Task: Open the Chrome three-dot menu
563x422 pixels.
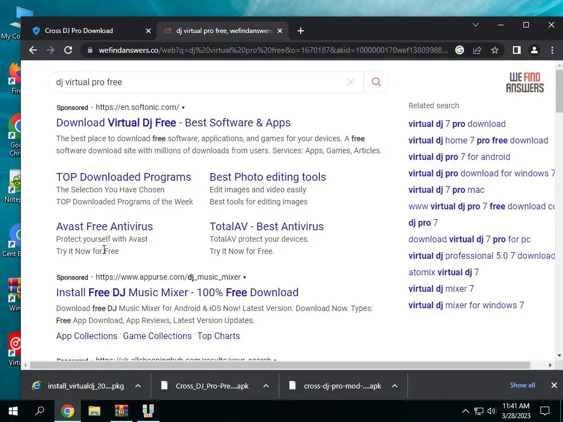Action: tap(552, 50)
